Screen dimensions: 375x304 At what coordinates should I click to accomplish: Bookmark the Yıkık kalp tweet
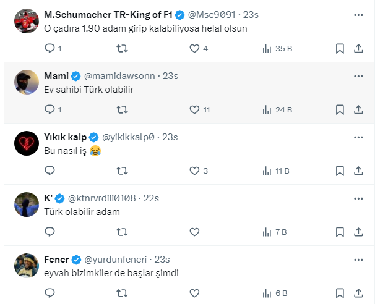340,171
